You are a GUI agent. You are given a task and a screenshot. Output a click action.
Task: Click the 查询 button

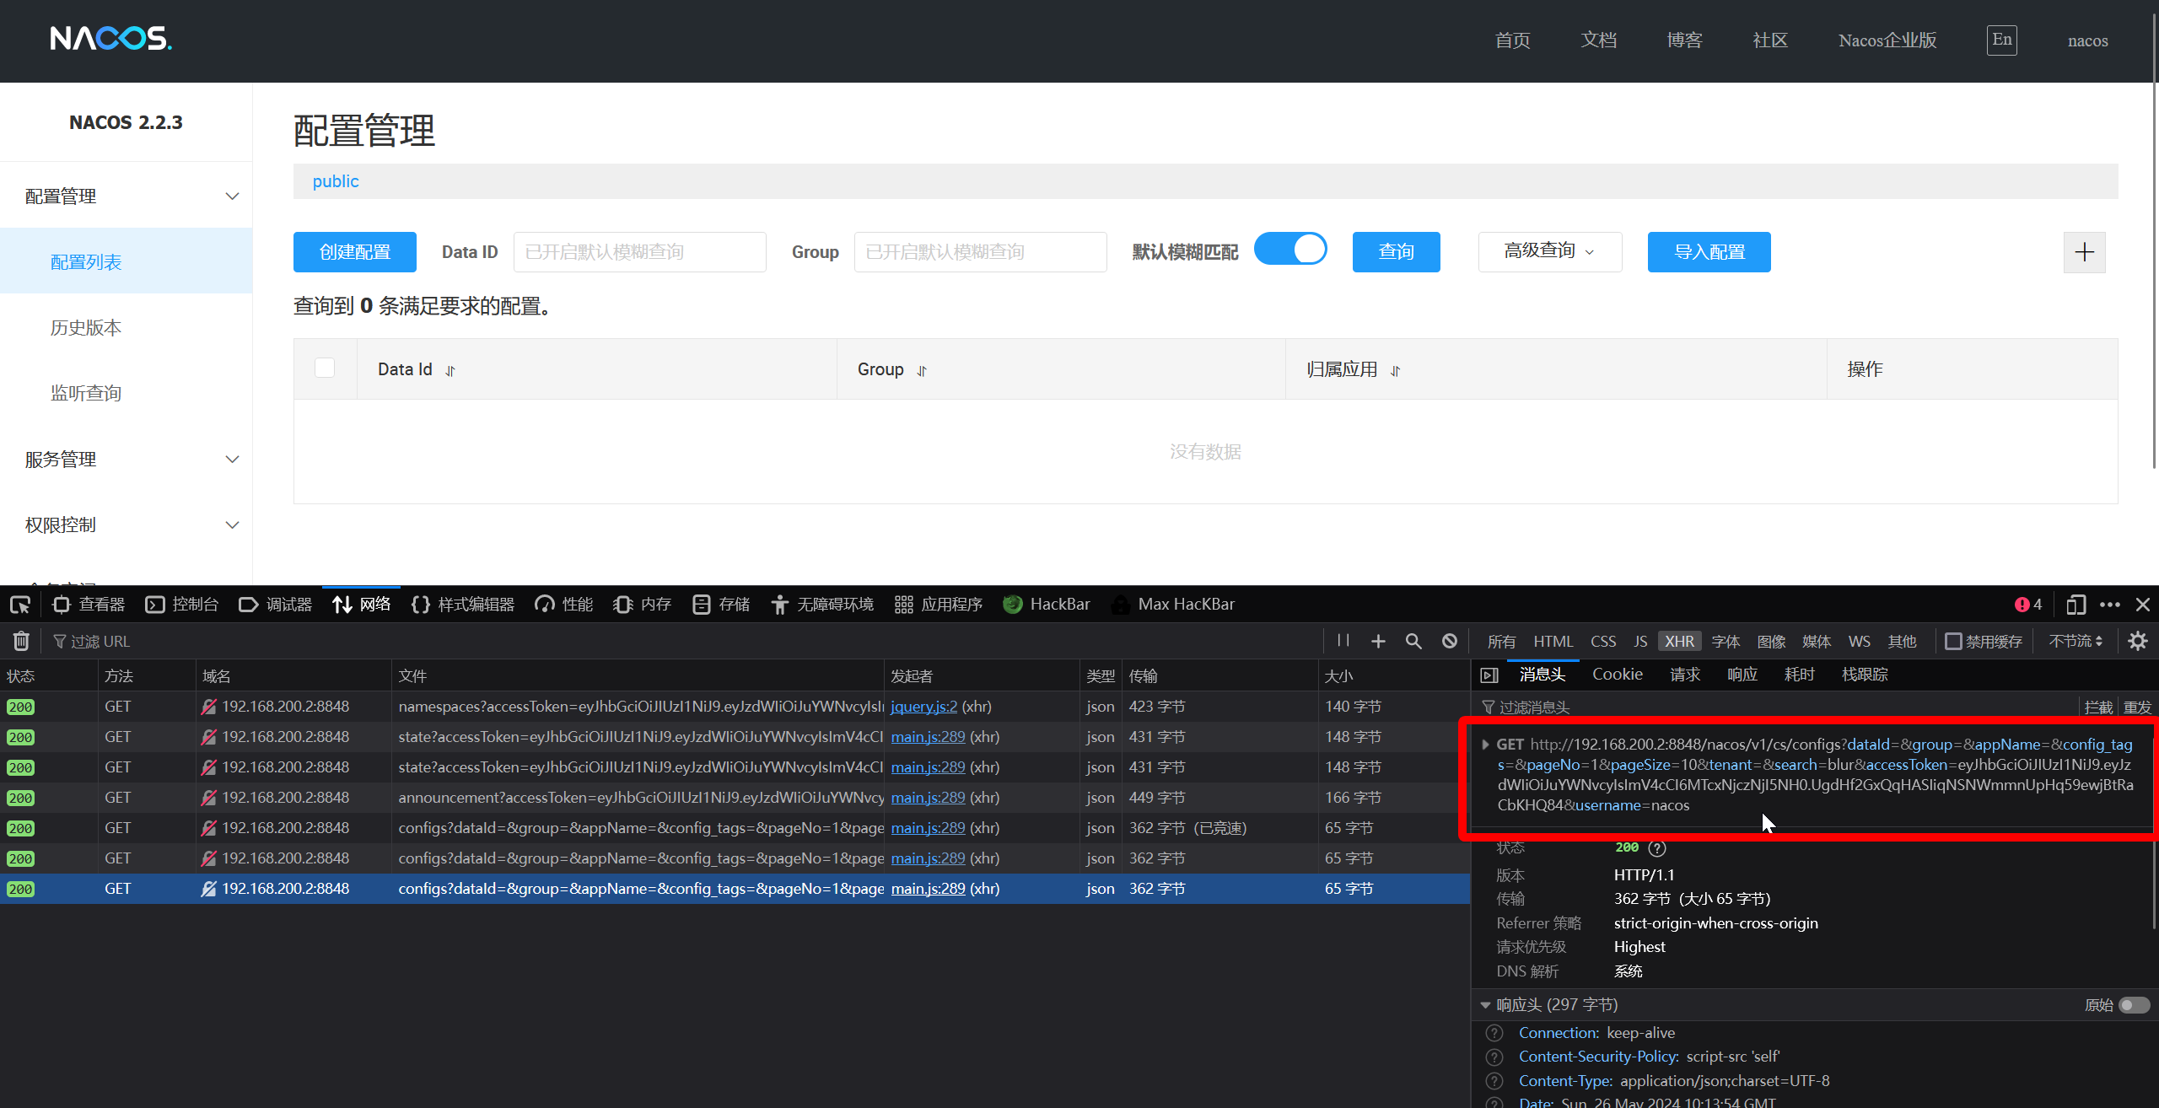point(1397,252)
